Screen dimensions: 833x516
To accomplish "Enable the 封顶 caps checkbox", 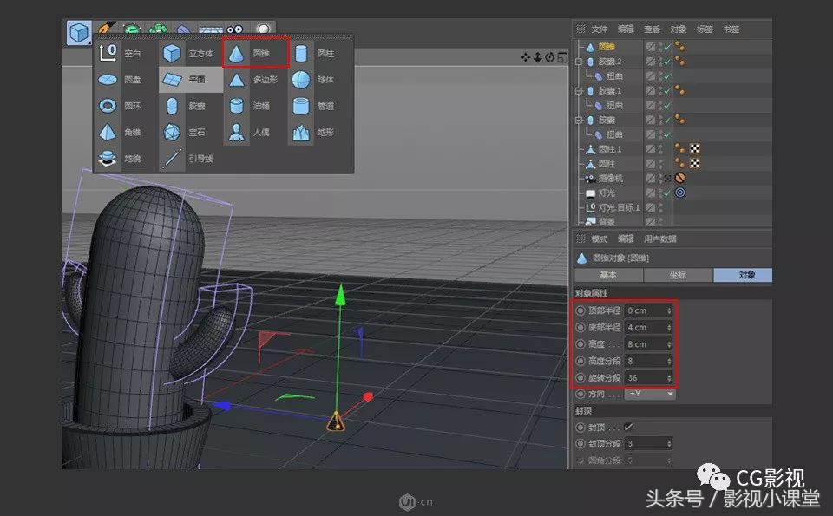I will coord(628,425).
